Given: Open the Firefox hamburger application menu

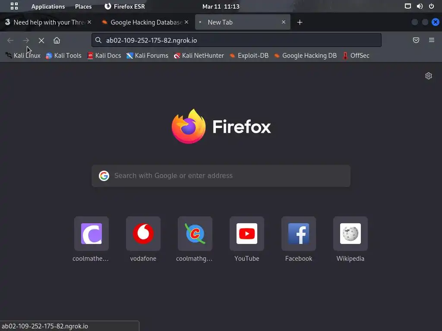Looking at the screenshot, I should pos(432,40).
